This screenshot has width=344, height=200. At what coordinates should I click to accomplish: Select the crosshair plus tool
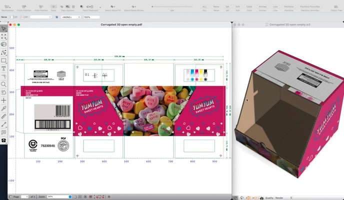(x=3, y=100)
